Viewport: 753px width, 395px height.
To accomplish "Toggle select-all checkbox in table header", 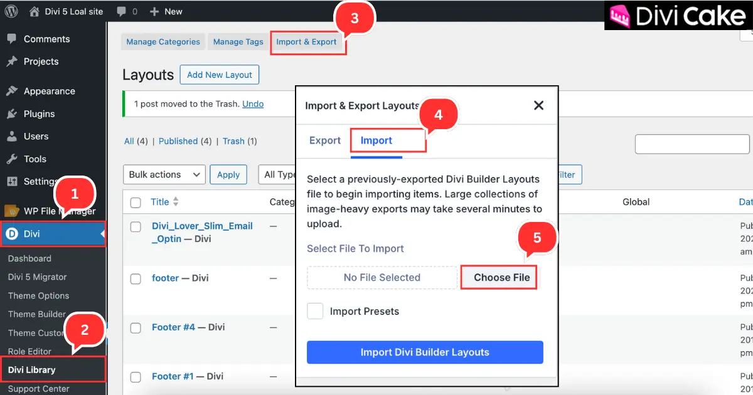I will point(136,203).
